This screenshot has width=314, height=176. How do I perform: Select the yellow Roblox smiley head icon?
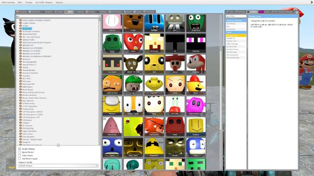(x=196, y=127)
